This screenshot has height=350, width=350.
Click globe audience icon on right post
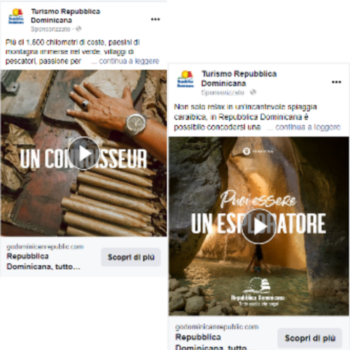click(253, 92)
